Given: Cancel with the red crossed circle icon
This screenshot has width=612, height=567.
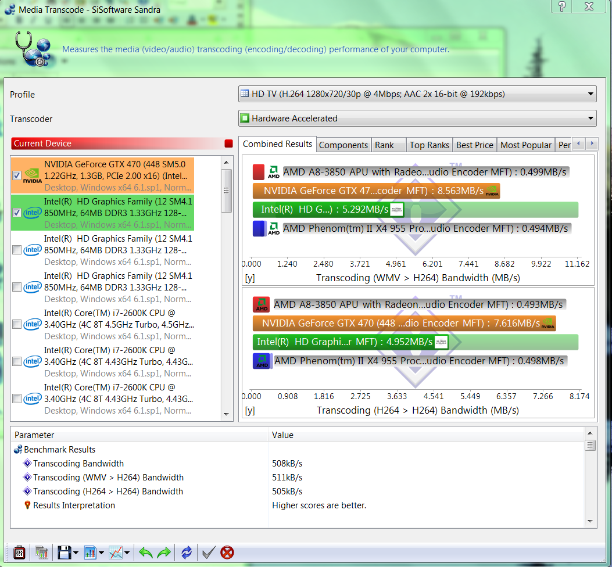Looking at the screenshot, I should coord(227,552).
